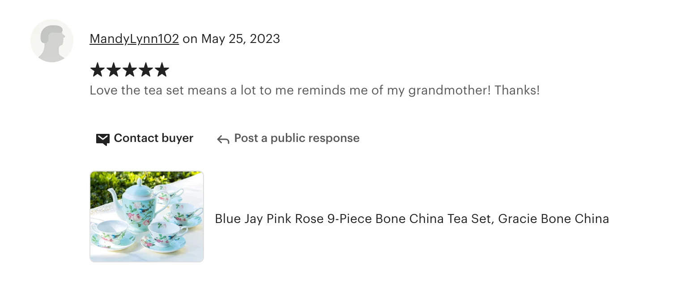Click the word "on" before the review date
The image size is (680, 300).
[x=190, y=39]
